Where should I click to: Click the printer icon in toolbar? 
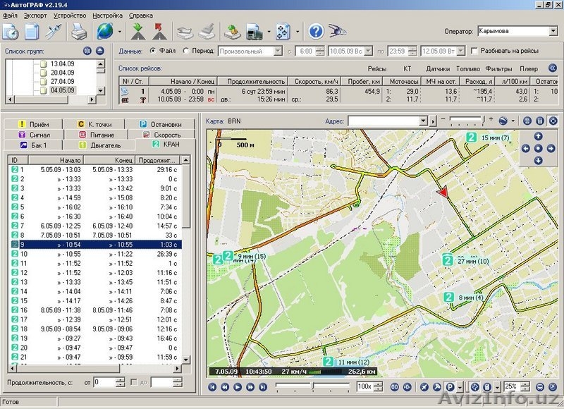[x=78, y=31]
